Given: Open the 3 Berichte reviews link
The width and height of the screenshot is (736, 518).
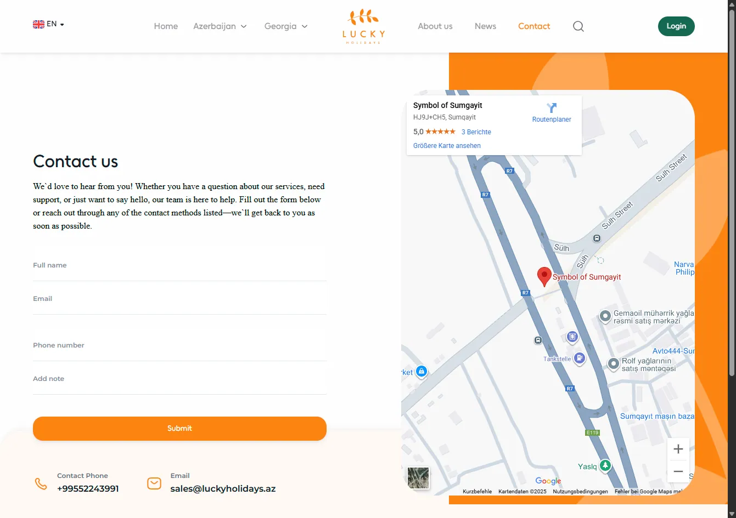Looking at the screenshot, I should (x=476, y=132).
